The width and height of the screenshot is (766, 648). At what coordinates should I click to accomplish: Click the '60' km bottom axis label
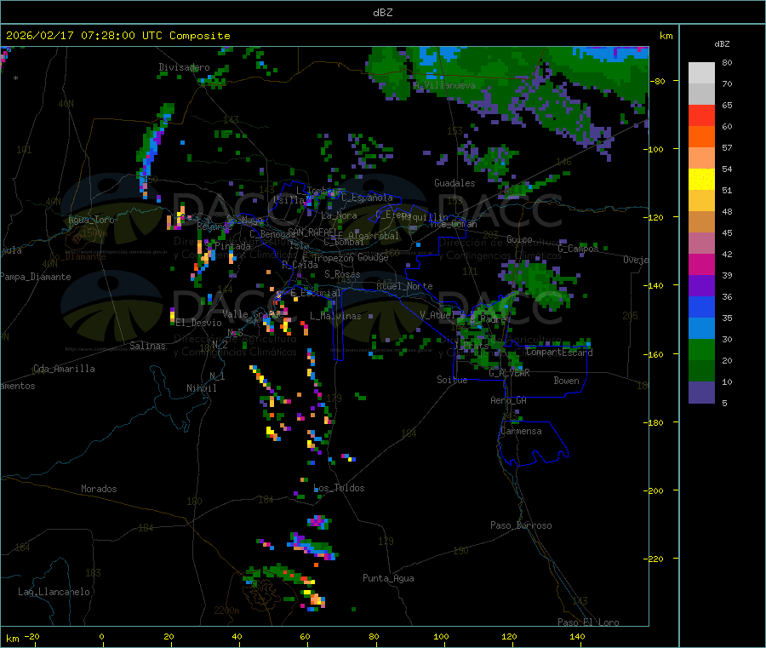(x=305, y=636)
